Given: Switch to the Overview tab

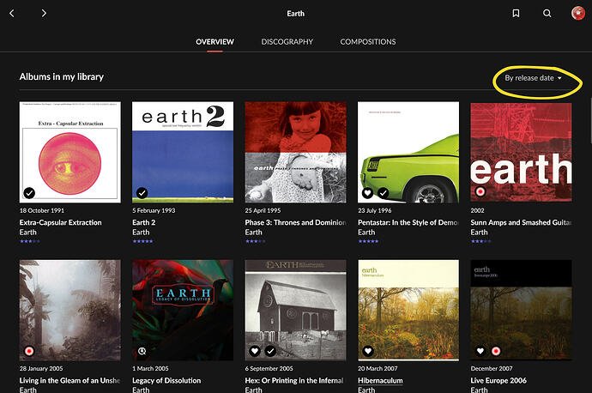Looking at the screenshot, I should (214, 42).
